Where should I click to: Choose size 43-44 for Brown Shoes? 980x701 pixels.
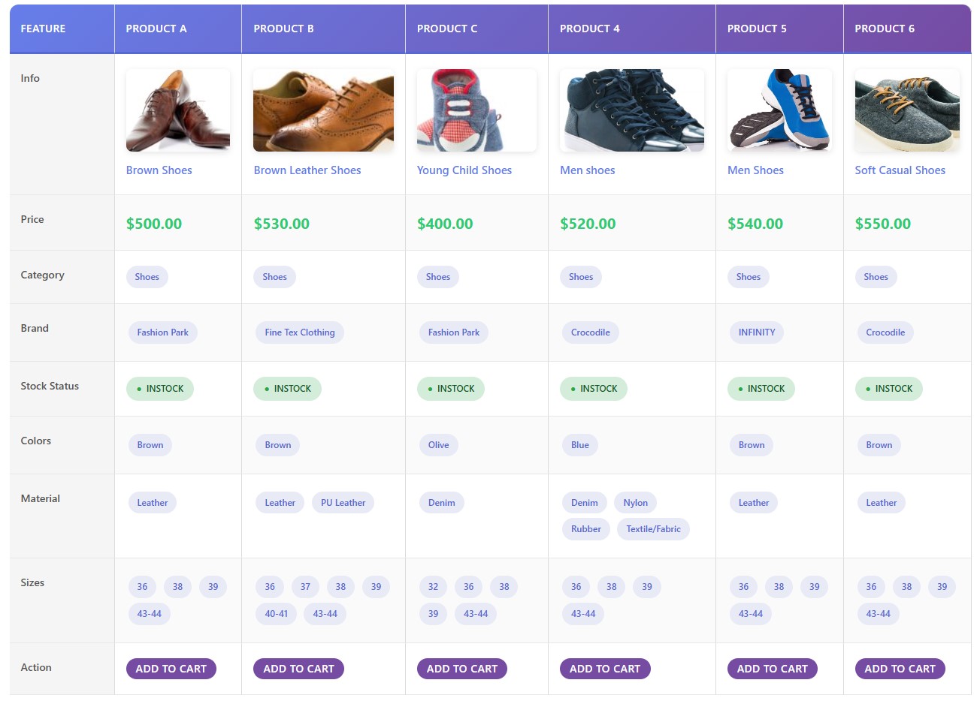click(x=150, y=613)
